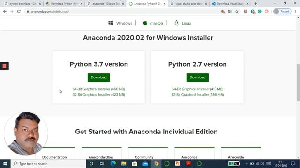This screenshot has height=168, width=300.
Task: Click ENG language indicator
Action: pos(269,164)
